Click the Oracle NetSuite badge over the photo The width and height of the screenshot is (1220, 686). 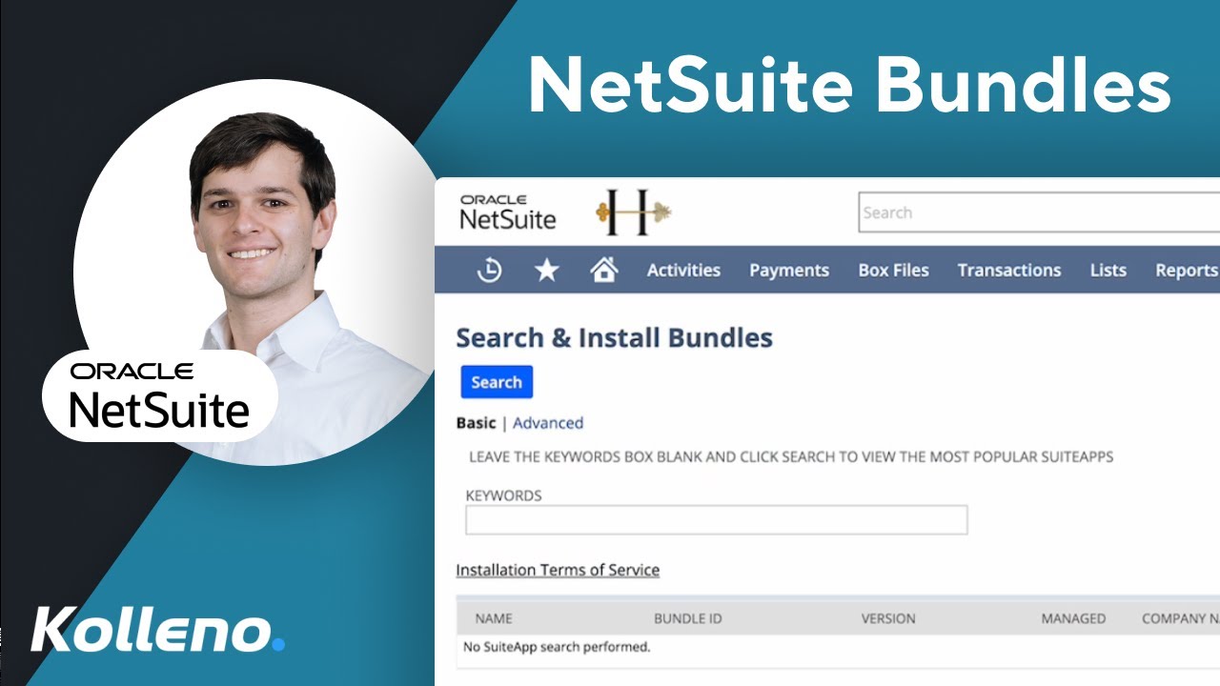160,394
